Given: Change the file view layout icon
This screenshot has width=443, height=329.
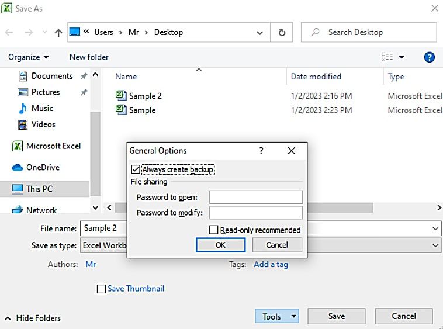Looking at the screenshot, I should [387, 57].
